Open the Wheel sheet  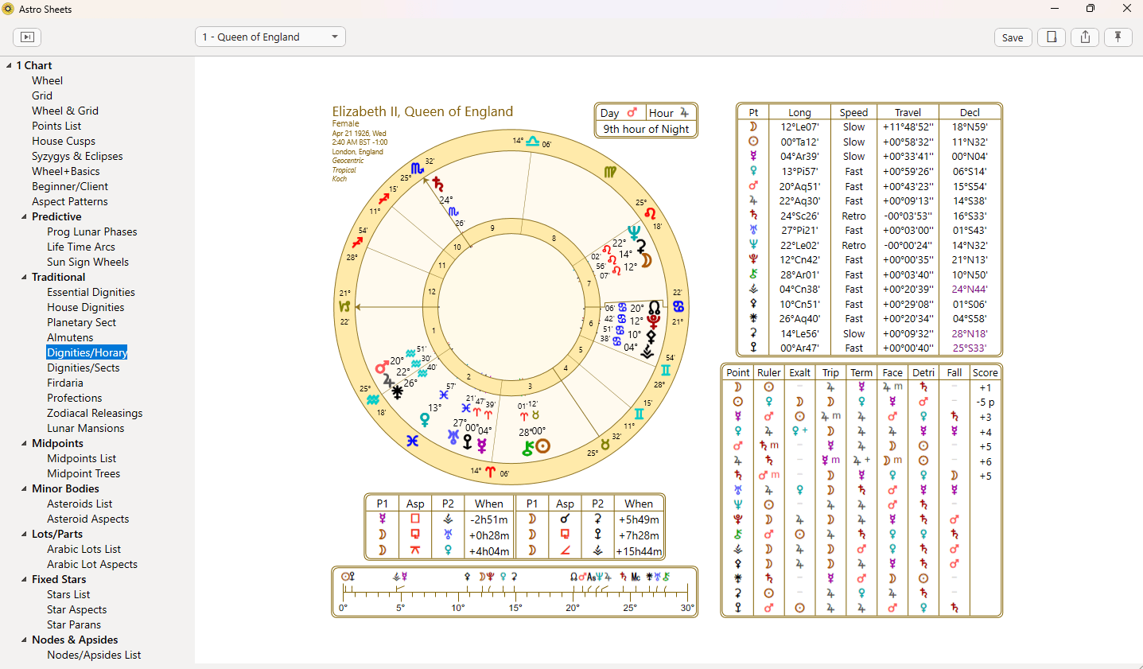pos(47,80)
